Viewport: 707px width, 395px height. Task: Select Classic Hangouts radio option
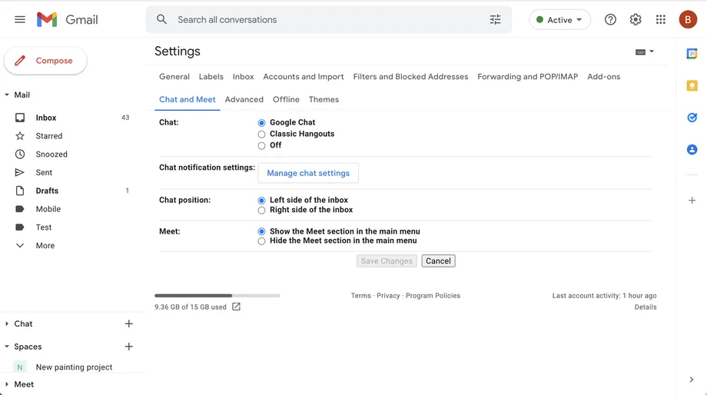(x=261, y=134)
